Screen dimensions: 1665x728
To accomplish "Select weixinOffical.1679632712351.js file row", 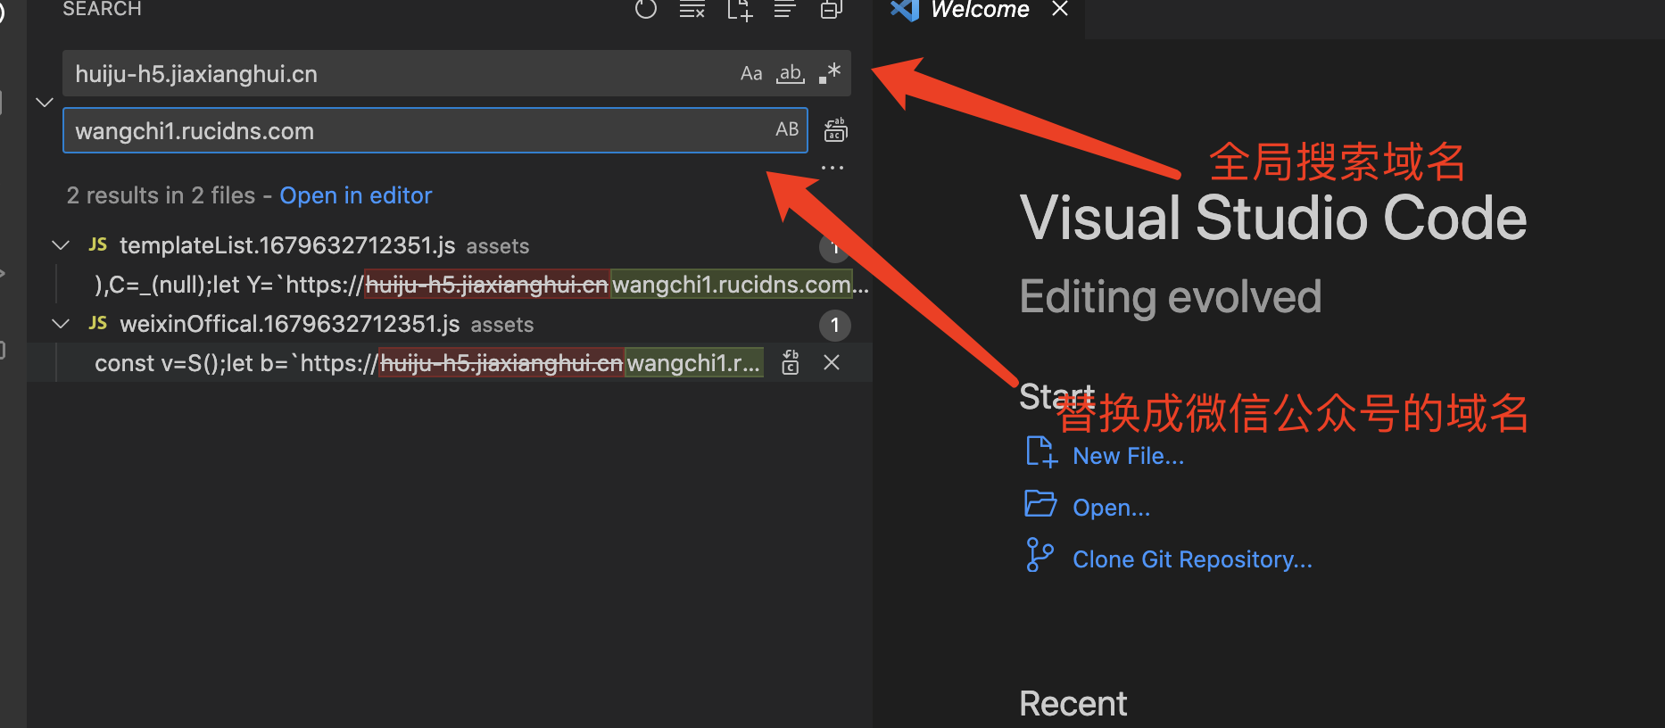I will (x=450, y=324).
